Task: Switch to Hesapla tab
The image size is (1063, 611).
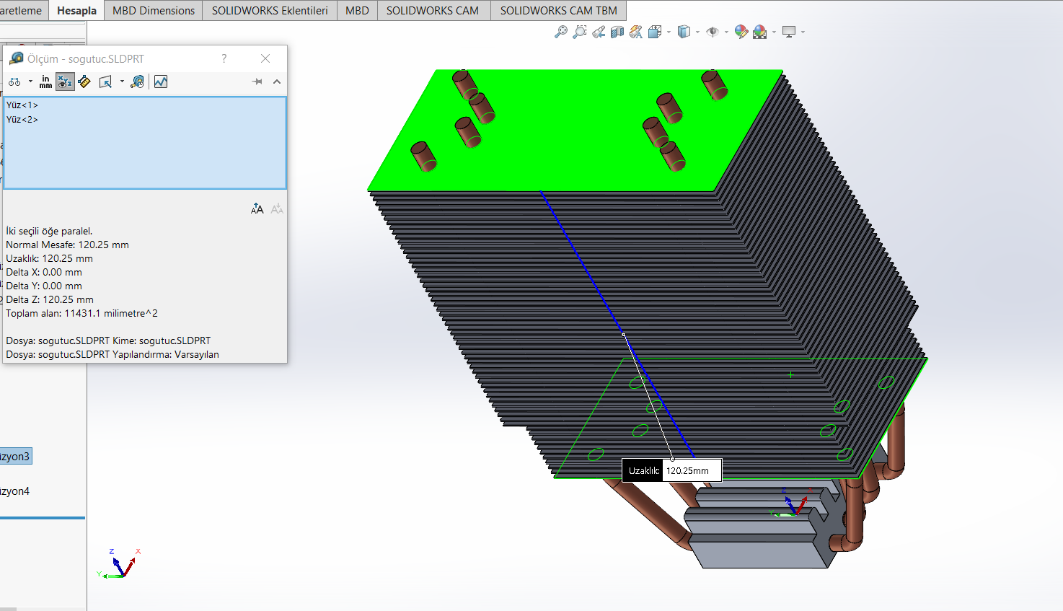Action: click(76, 10)
